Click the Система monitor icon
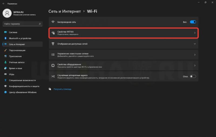 [5, 32]
